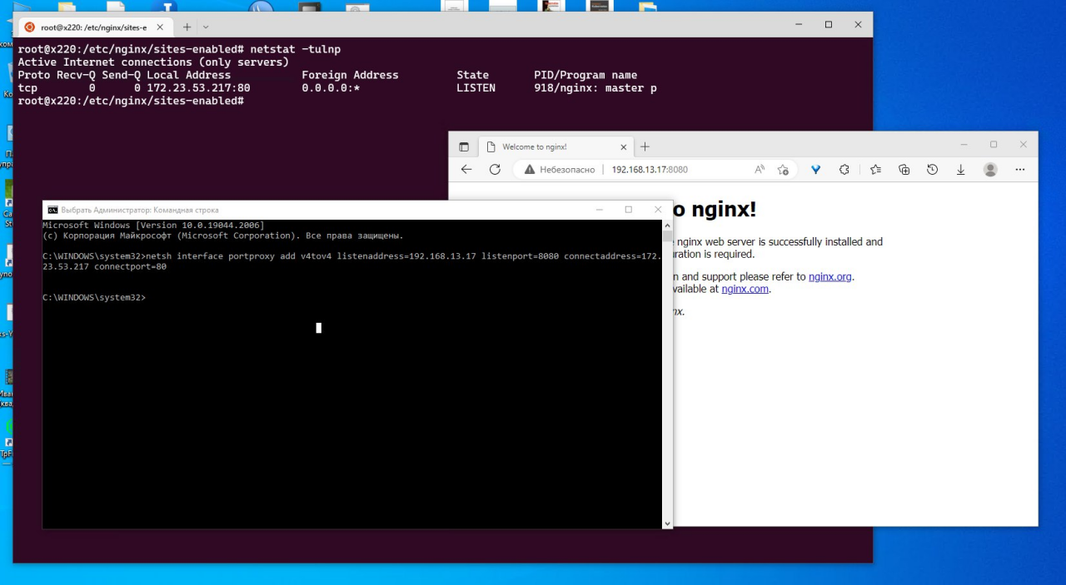
Task: Open the browser Extensions puzzle icon
Action: (844, 169)
